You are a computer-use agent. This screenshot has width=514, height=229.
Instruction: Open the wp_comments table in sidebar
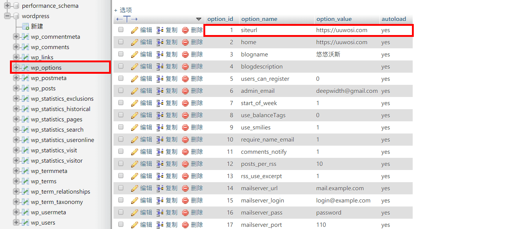[x=50, y=47]
